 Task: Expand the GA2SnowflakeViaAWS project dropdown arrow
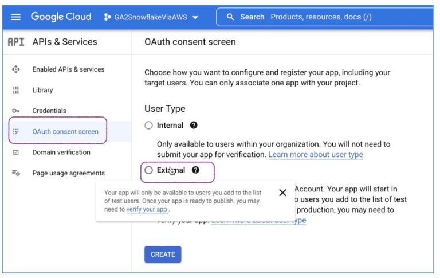(195, 17)
